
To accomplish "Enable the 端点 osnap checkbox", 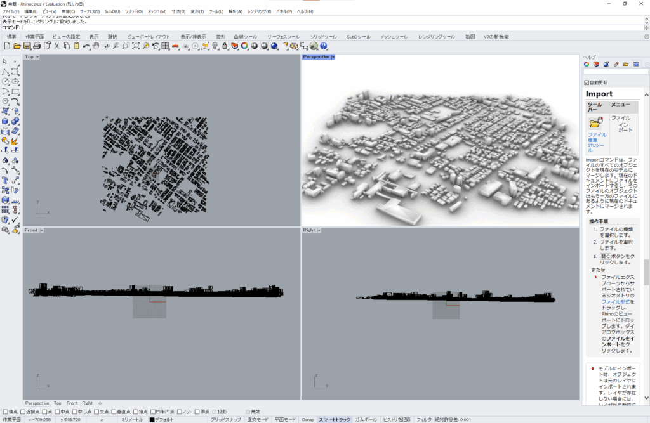I will (6, 412).
